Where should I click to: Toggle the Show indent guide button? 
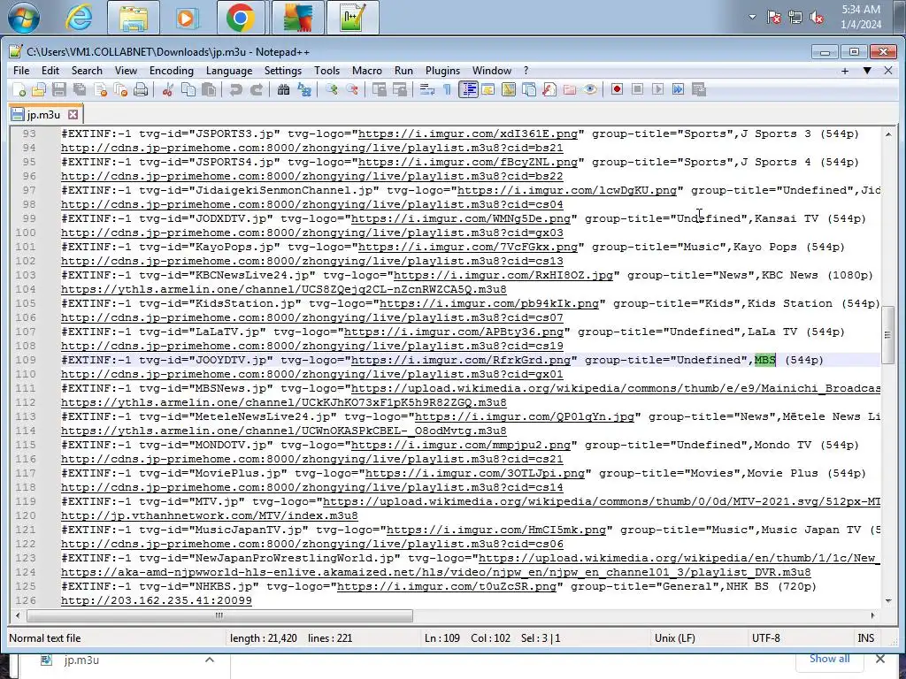(x=468, y=90)
